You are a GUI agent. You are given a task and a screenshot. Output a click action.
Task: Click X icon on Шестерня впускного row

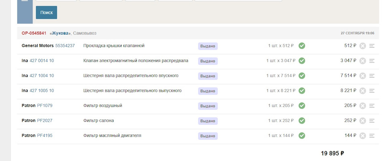click(363, 76)
